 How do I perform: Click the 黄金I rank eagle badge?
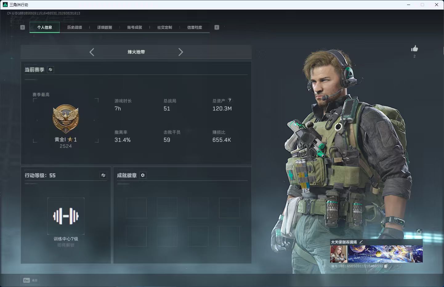(x=66, y=119)
